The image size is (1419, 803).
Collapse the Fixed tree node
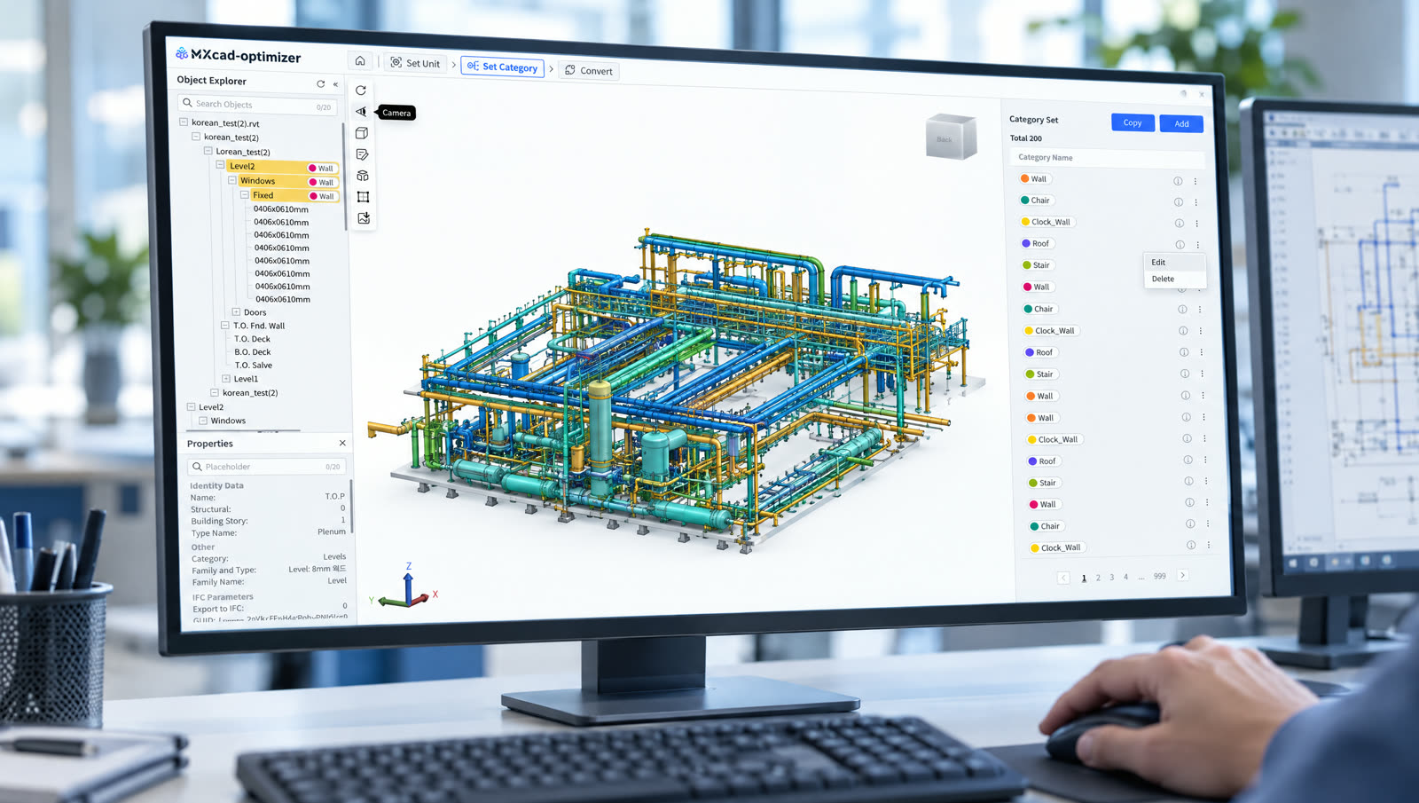245,194
